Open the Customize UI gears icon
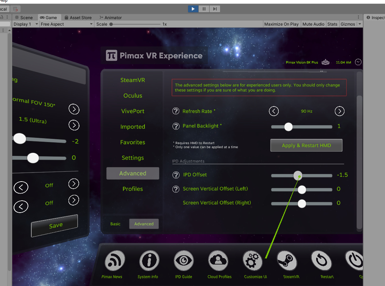The height and width of the screenshot is (286, 385). point(252,261)
